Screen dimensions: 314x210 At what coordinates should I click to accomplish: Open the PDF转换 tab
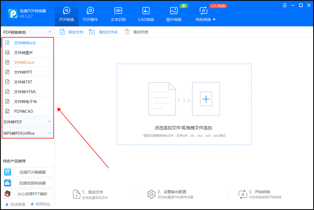pos(66,14)
